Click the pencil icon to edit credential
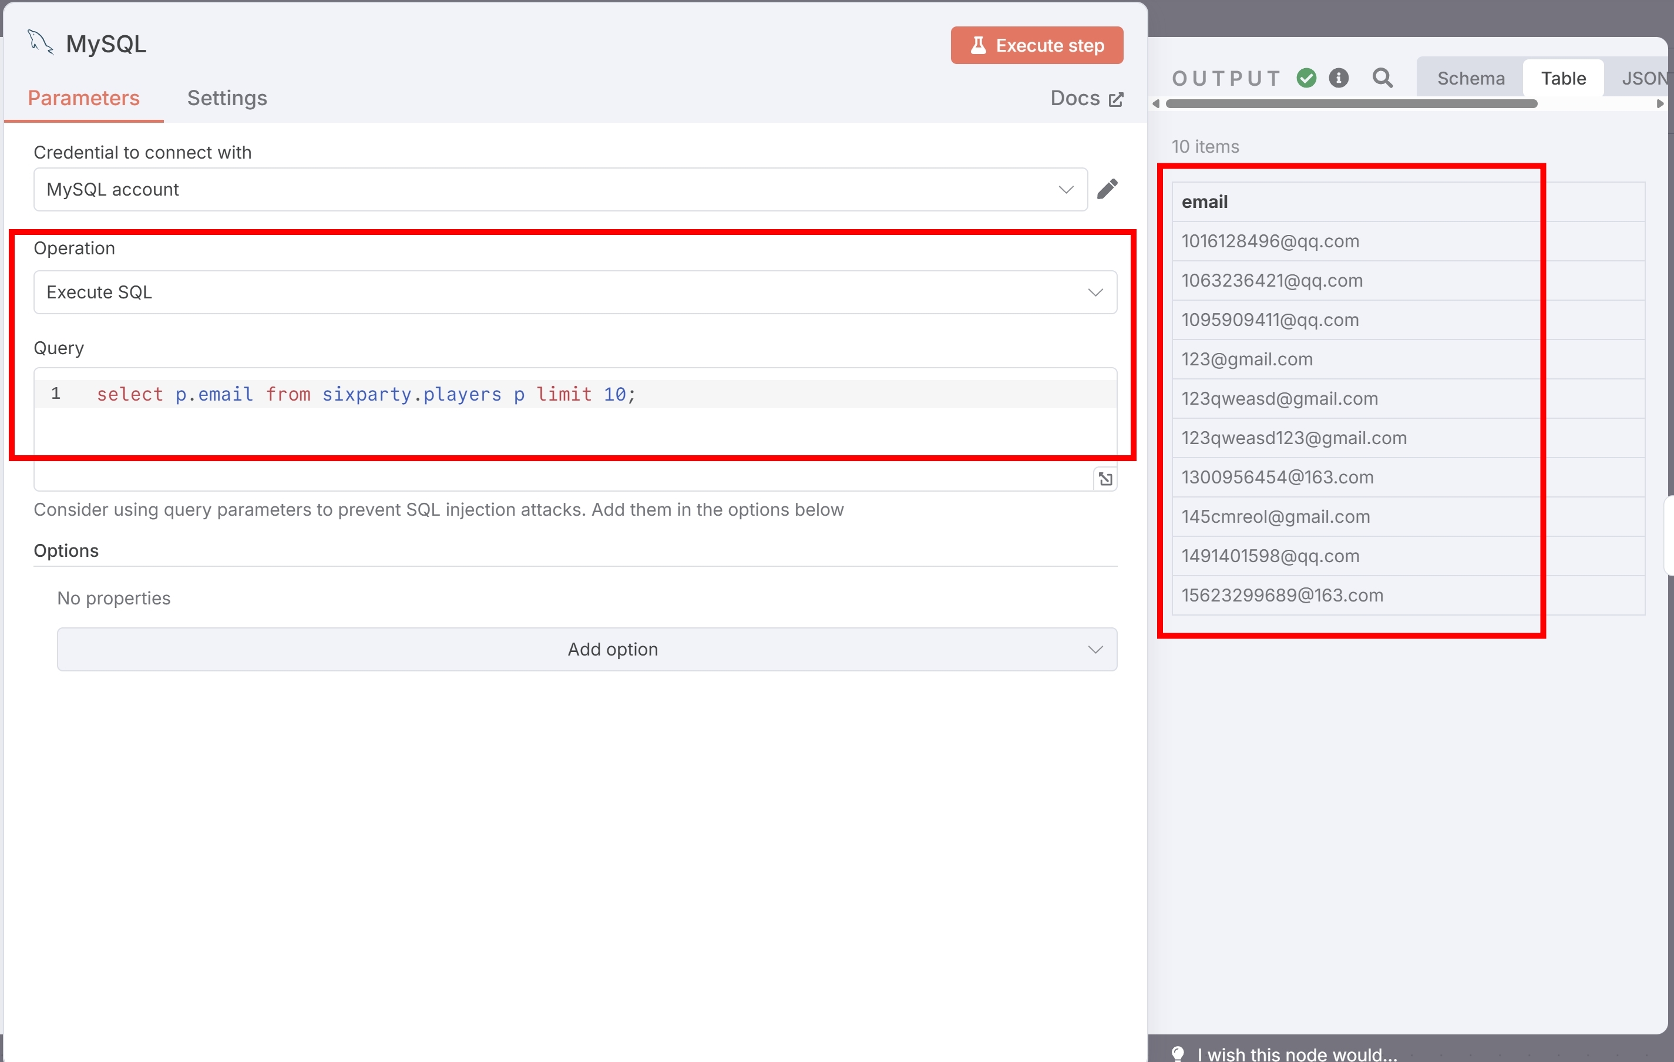Screen dimensions: 1674x1062 coord(1107,189)
